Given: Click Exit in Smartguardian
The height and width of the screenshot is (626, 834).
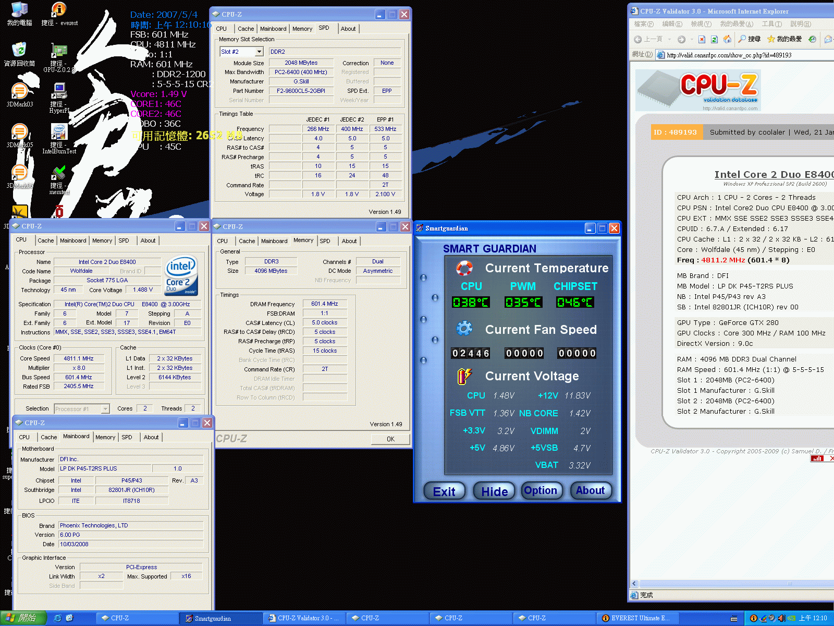Looking at the screenshot, I should pyautogui.click(x=444, y=491).
